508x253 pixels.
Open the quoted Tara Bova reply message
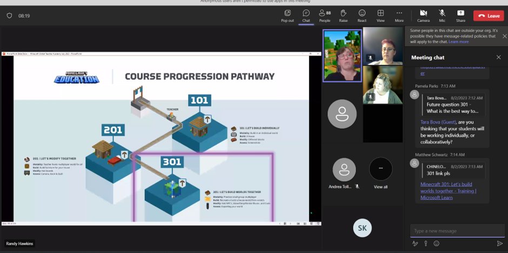[453, 104]
